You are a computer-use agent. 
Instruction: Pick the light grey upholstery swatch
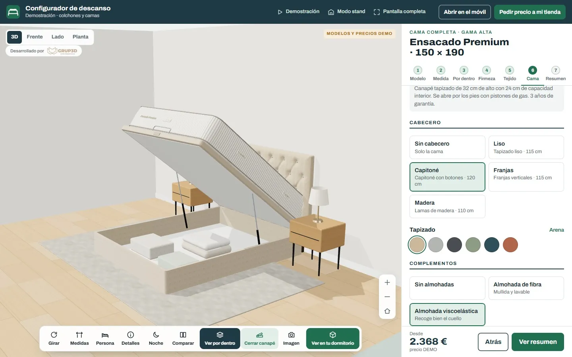436,245
